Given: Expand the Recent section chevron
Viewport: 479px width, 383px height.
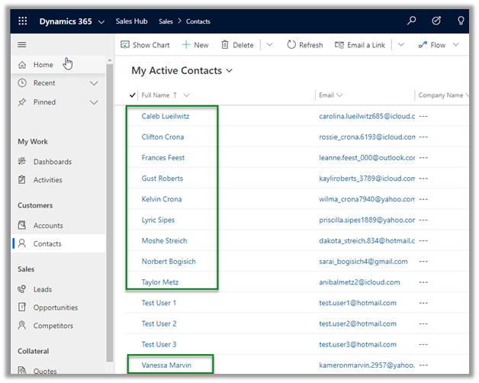Looking at the screenshot, I should 95,83.
